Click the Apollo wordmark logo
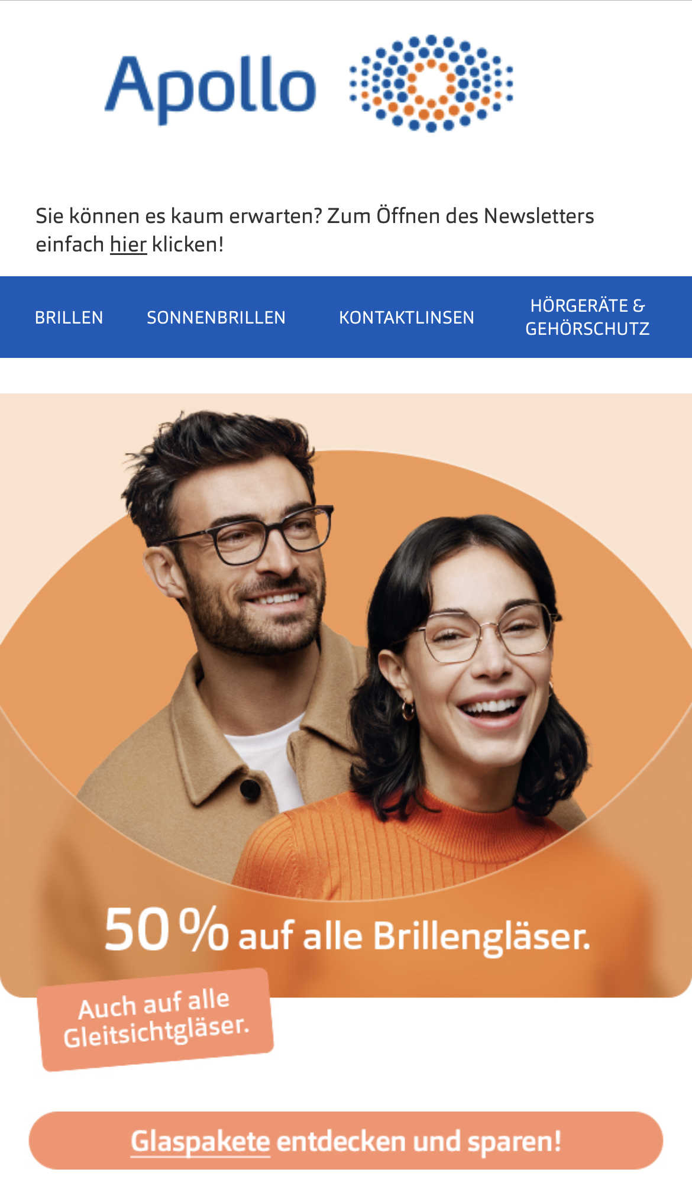The image size is (692, 1179). pyautogui.click(x=210, y=88)
